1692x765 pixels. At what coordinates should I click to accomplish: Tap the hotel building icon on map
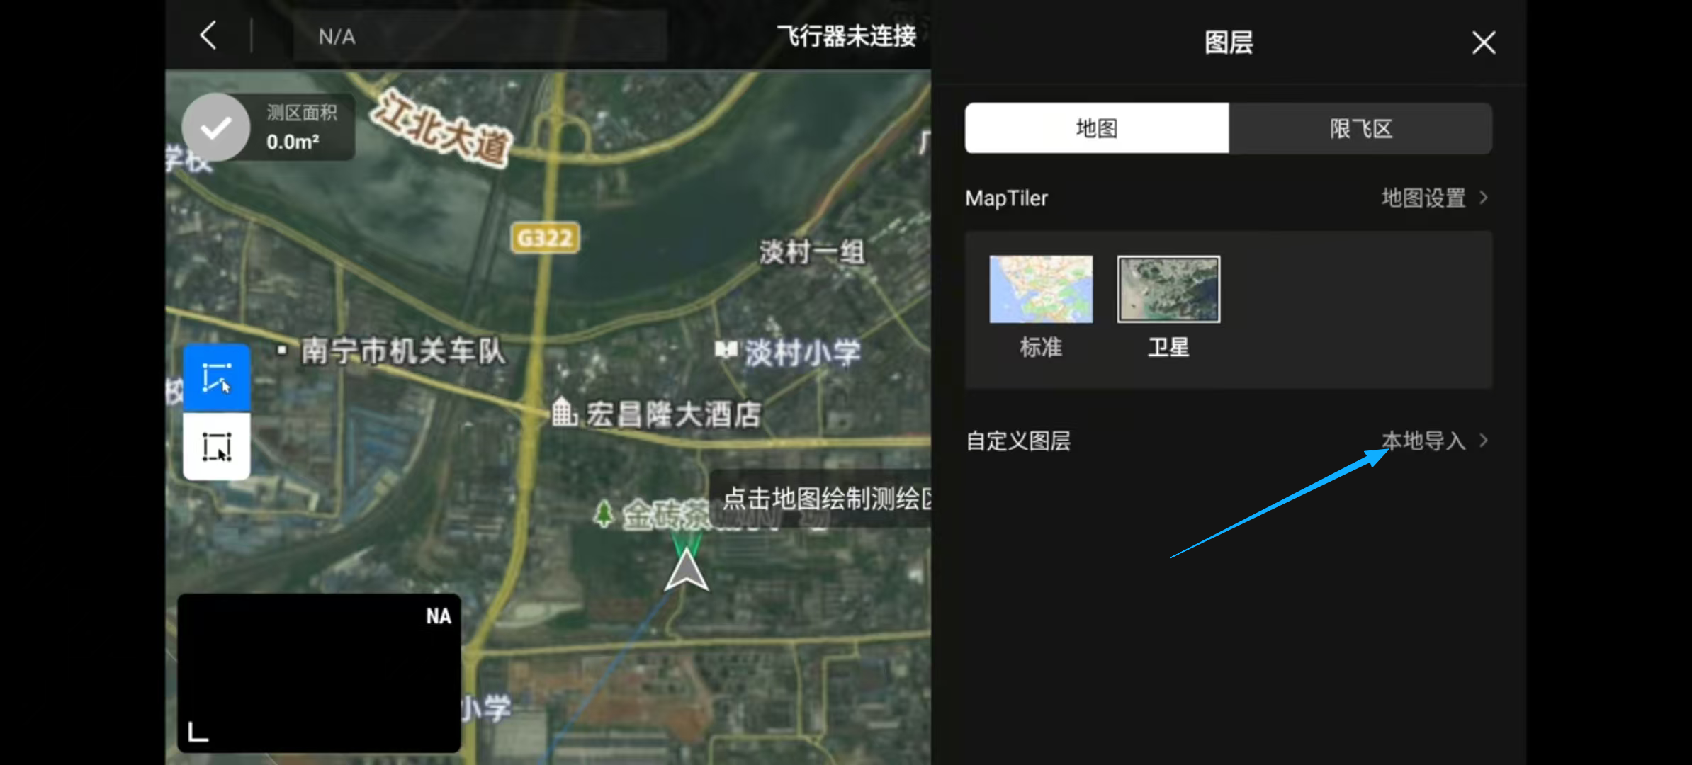(x=564, y=412)
